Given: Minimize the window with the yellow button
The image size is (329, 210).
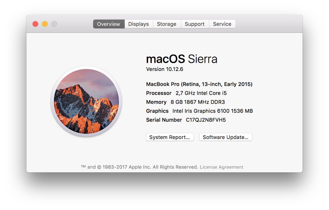Looking at the screenshot, I should pyautogui.click(x=45, y=24).
